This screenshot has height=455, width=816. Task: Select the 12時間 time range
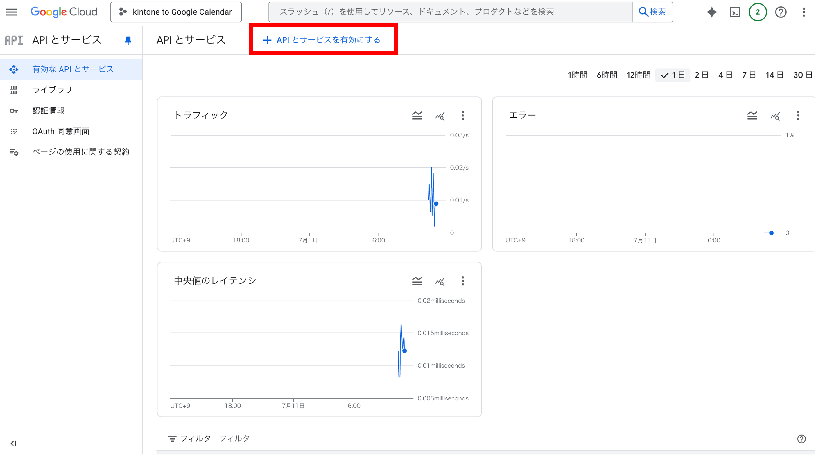coord(638,75)
